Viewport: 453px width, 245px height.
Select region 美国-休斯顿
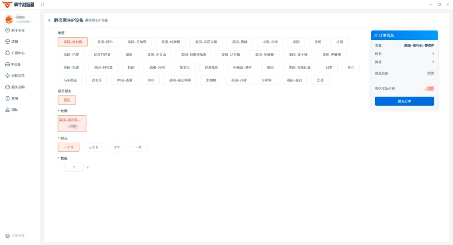[x=170, y=42]
